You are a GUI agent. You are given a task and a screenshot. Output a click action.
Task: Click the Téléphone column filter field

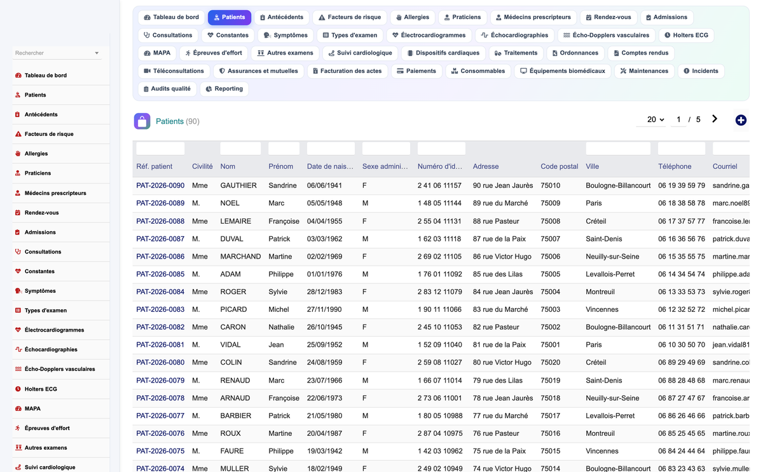(682, 149)
